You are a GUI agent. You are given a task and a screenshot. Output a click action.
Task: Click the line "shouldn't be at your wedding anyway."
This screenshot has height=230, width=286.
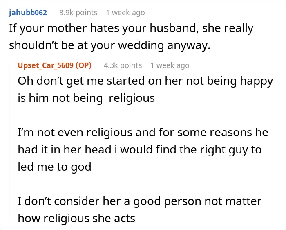click(x=109, y=45)
